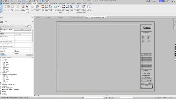Click the Approved By value field
Screen dimensions: 176x99
pyautogui.click(x=22, y=50)
